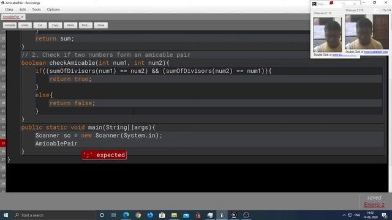Viewport: 392px width, 220px height.
Task: Click the 'return false;' statement
Action: [72, 103]
